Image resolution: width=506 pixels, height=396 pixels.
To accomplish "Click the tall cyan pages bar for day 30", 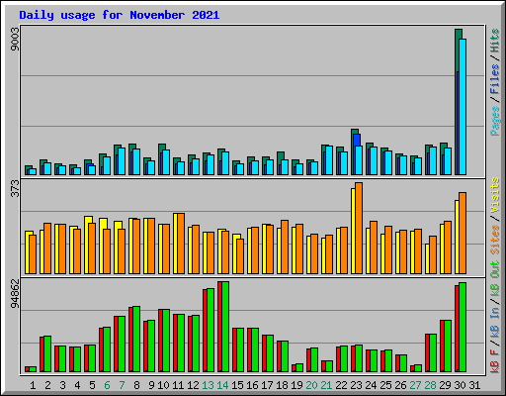I will [463, 107].
